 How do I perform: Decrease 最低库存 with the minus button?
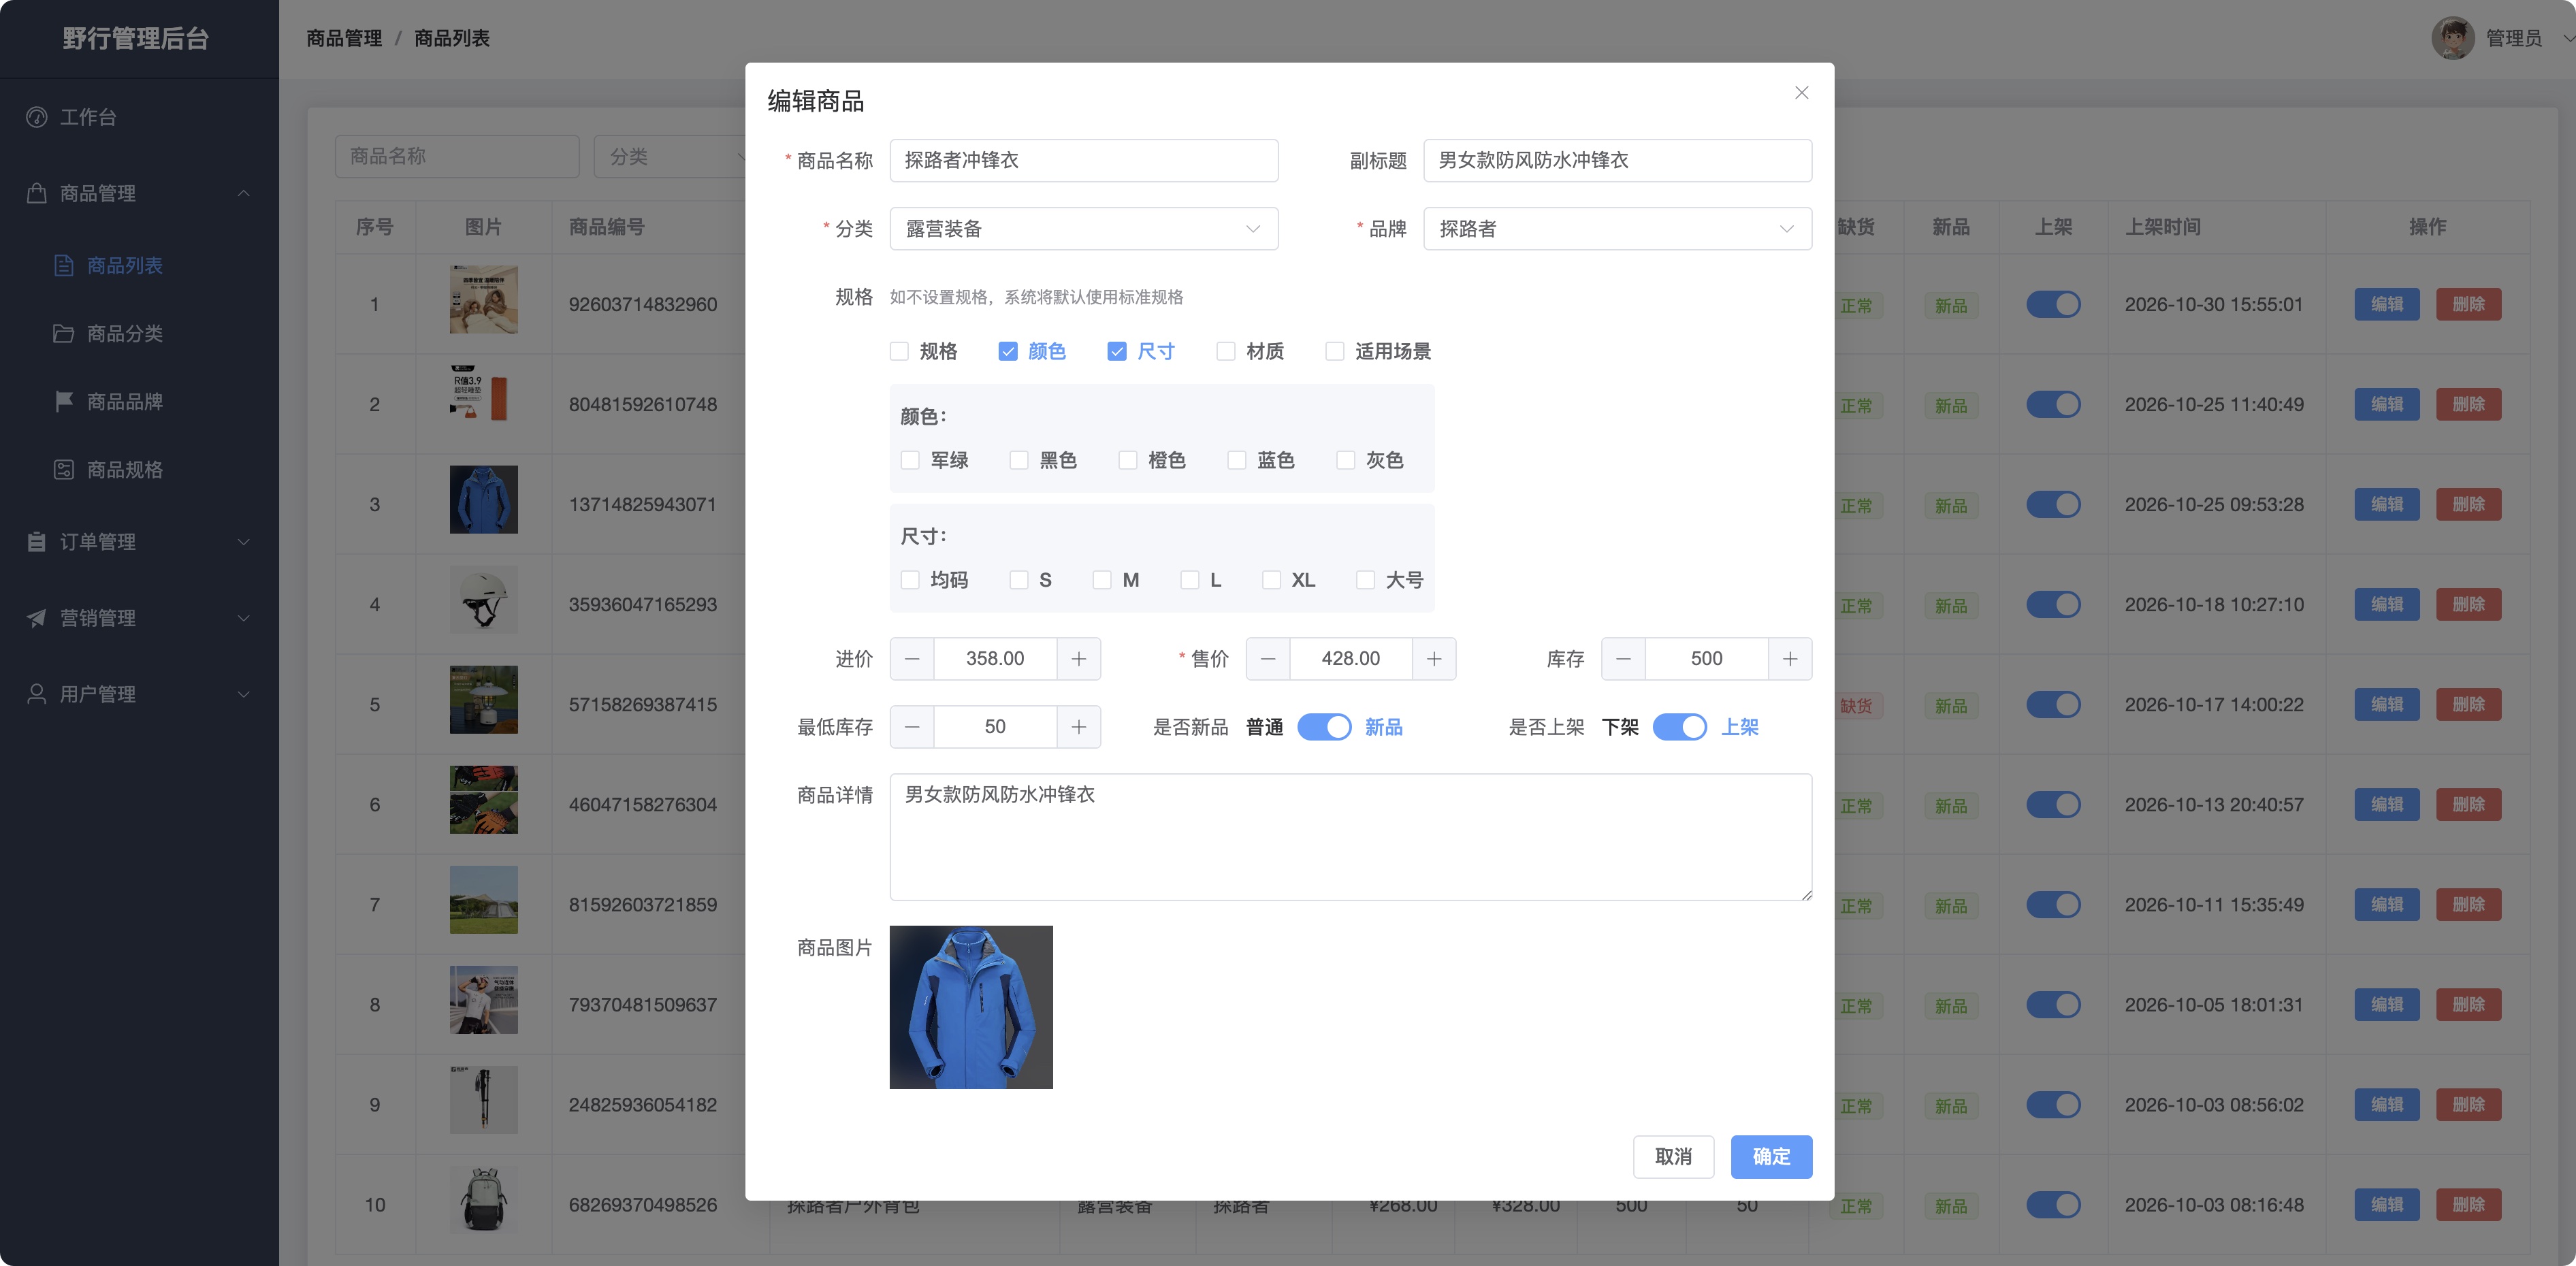click(912, 727)
